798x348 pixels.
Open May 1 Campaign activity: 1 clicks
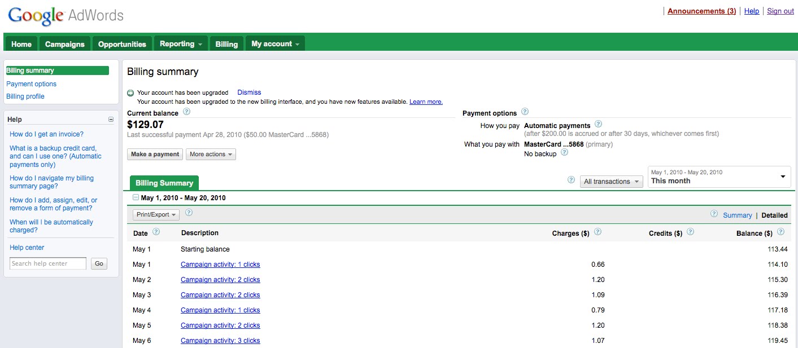pos(220,265)
